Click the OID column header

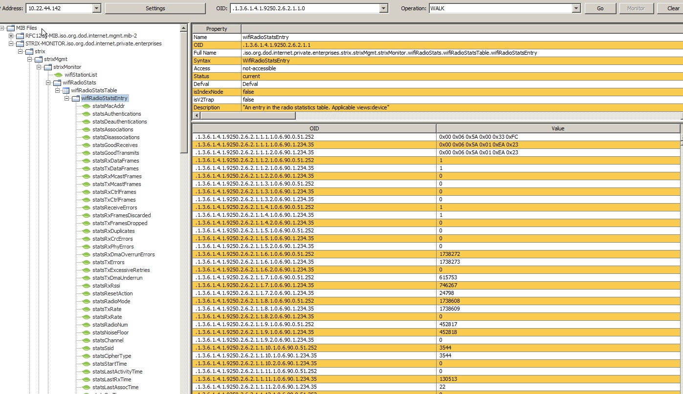pyautogui.click(x=314, y=128)
